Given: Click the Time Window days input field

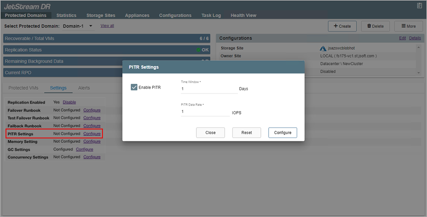Looking at the screenshot, I should [x=209, y=89].
